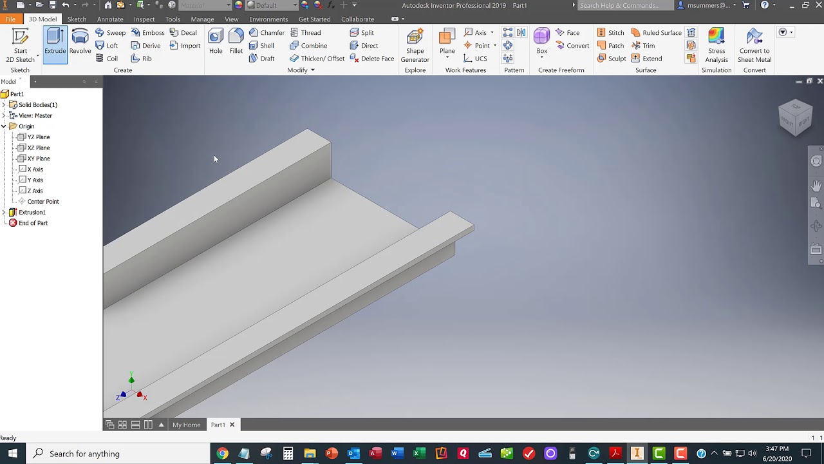Create a work Axis
824x464 pixels.
(475, 33)
